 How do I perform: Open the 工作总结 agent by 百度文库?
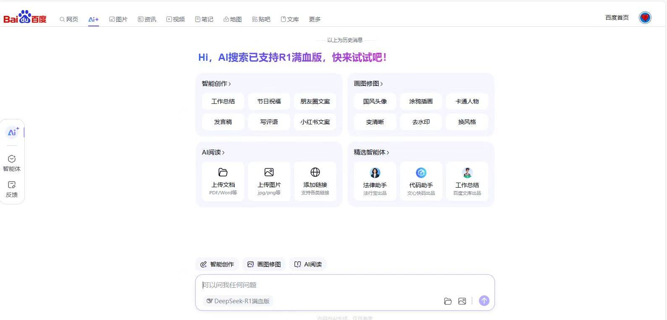click(x=467, y=181)
